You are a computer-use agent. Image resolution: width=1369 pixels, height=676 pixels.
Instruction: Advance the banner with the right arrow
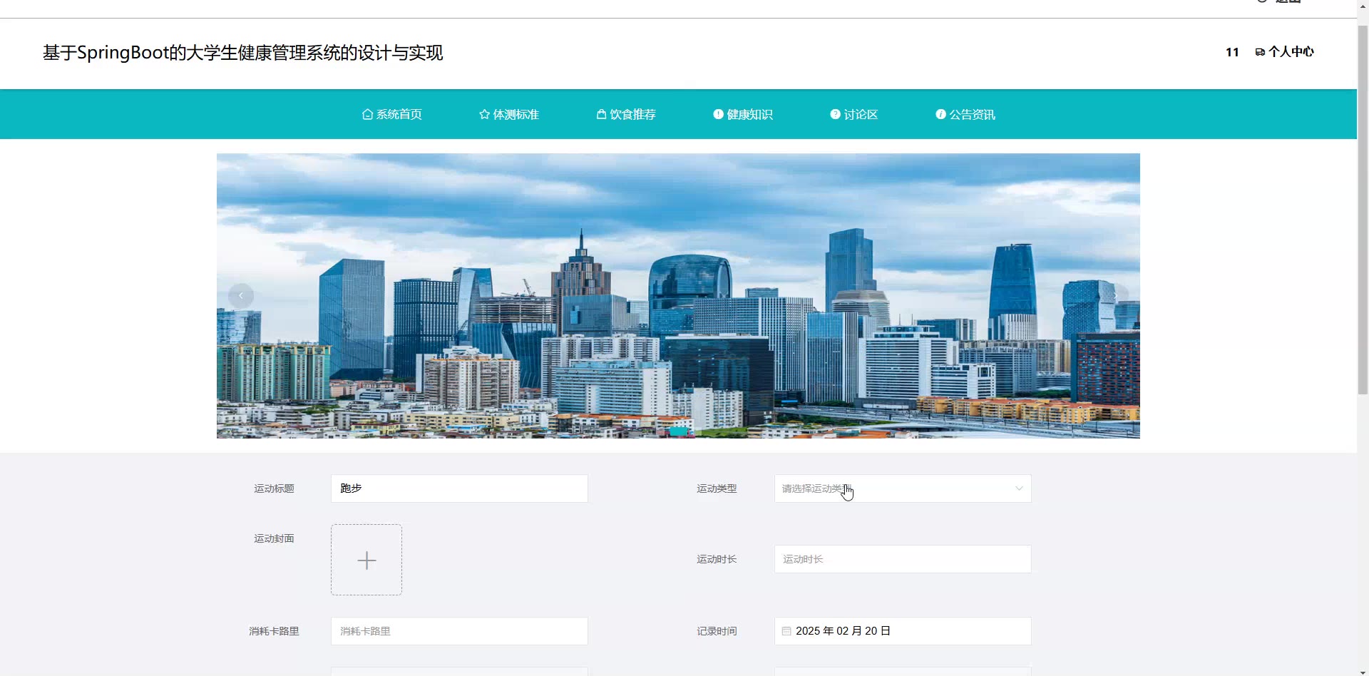click(x=1116, y=295)
